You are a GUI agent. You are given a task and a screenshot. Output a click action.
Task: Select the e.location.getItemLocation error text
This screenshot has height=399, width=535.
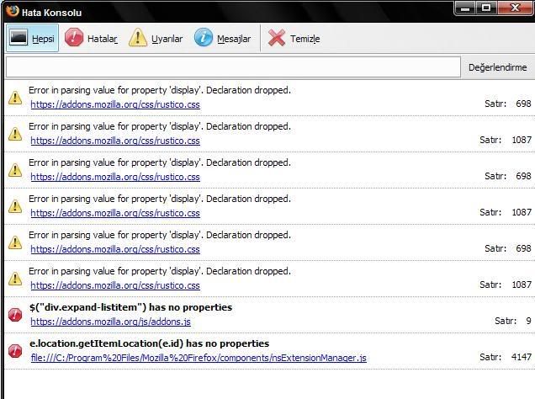(149, 343)
